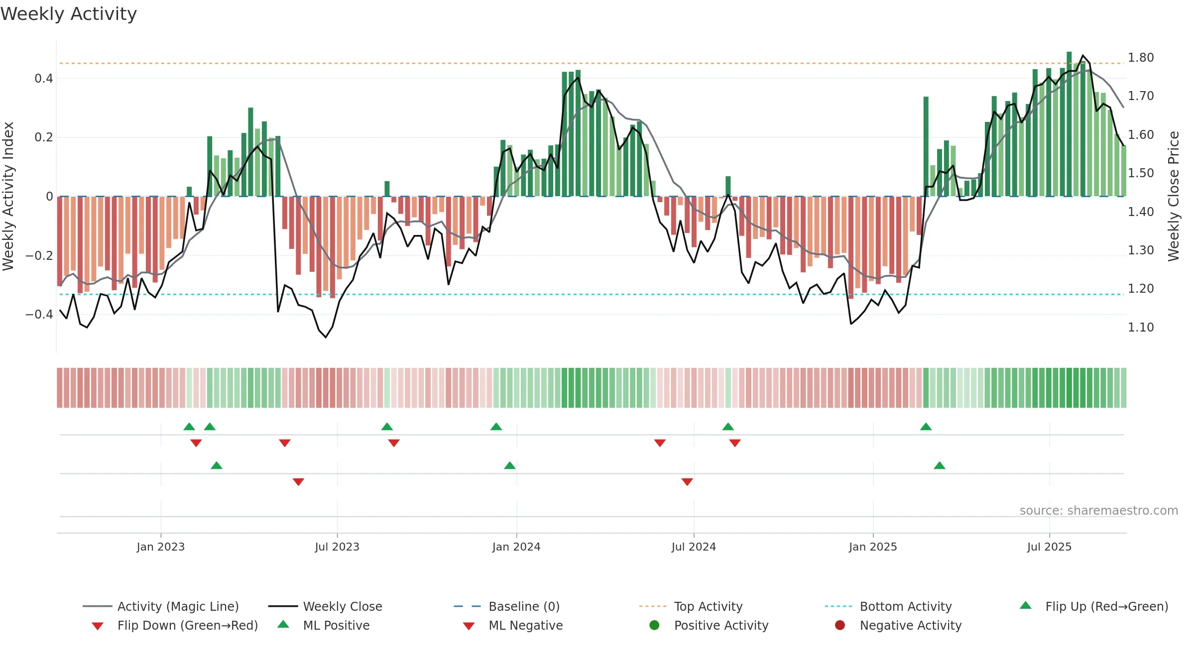
Task: Toggle the Flip Up (Red→Green) legend entry
Action: pyautogui.click(x=1094, y=606)
